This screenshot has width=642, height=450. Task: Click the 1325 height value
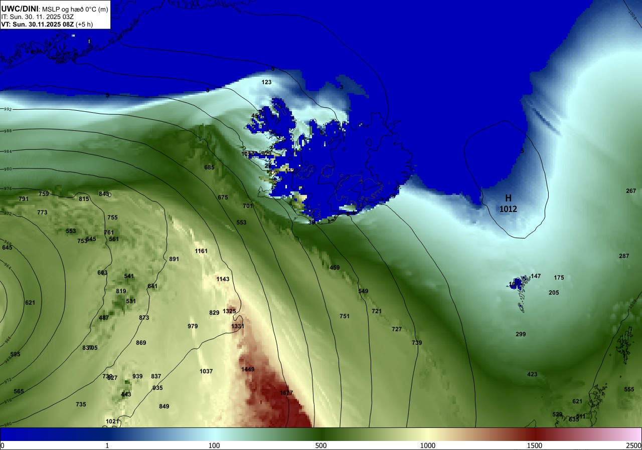[229, 311]
